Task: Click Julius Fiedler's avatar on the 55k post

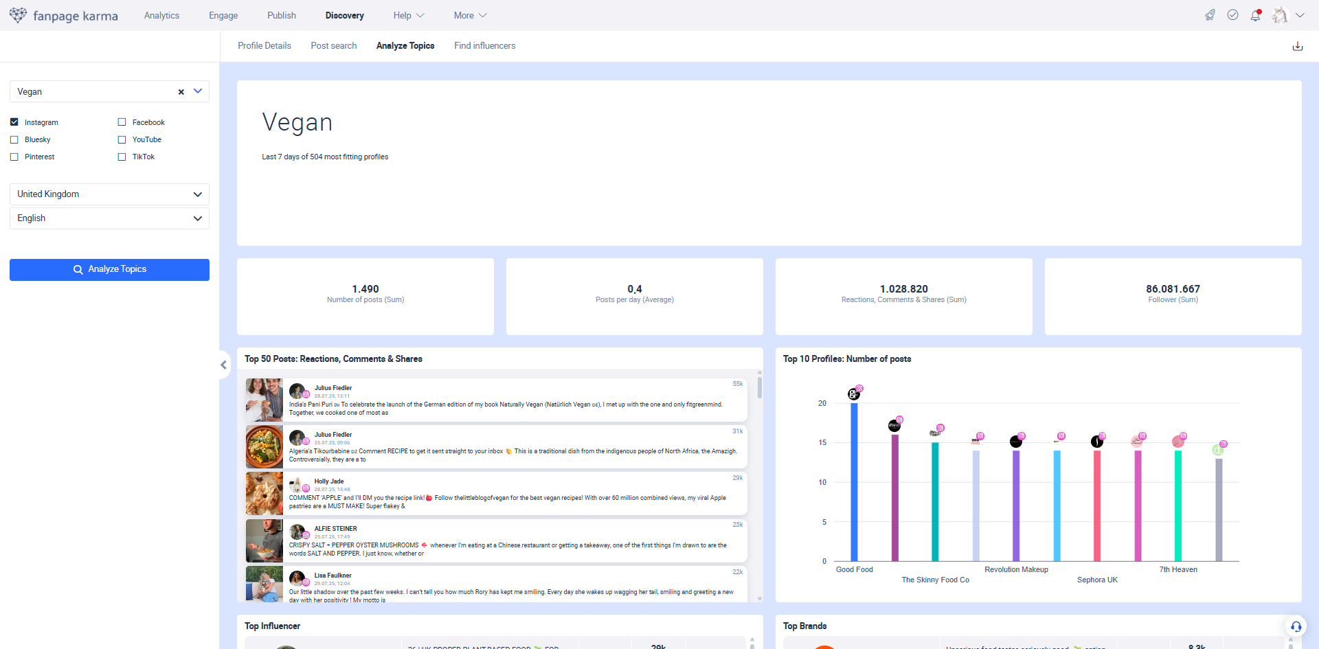Action: pyautogui.click(x=297, y=391)
